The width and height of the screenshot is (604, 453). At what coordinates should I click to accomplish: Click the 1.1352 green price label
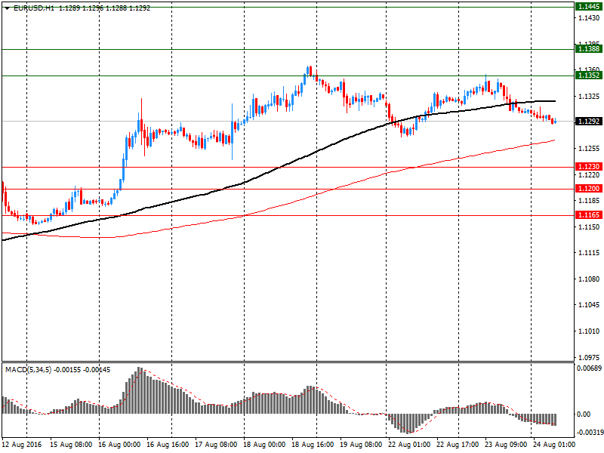point(589,75)
